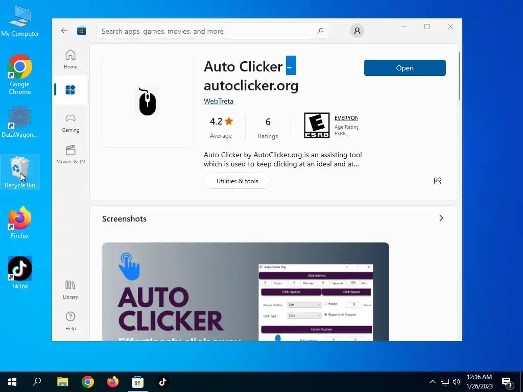This screenshot has width=523, height=392.
Task: Click the ESRB Everyone rating badge
Action: tap(317, 126)
